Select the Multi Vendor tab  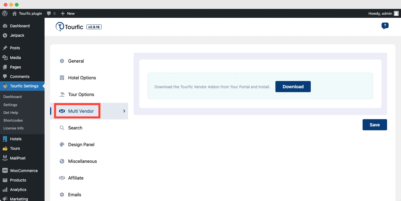[89, 111]
